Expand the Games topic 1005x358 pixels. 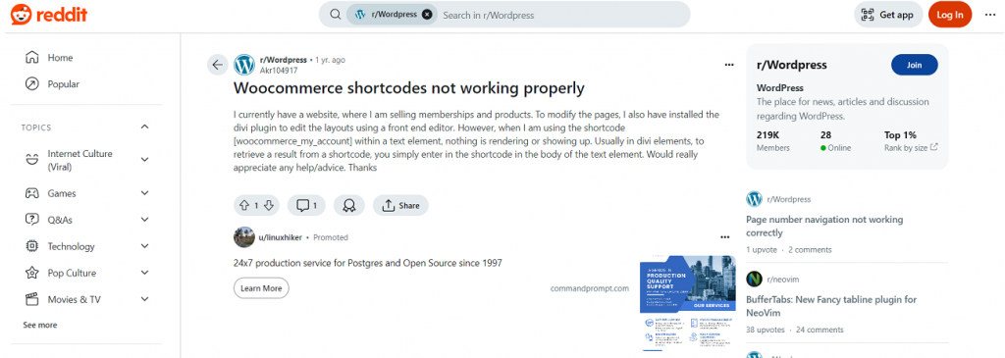145,193
